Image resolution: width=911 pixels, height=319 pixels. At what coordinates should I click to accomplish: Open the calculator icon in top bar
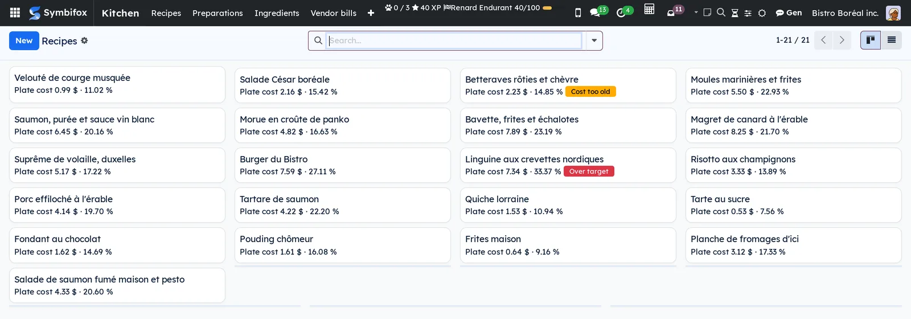tap(649, 9)
